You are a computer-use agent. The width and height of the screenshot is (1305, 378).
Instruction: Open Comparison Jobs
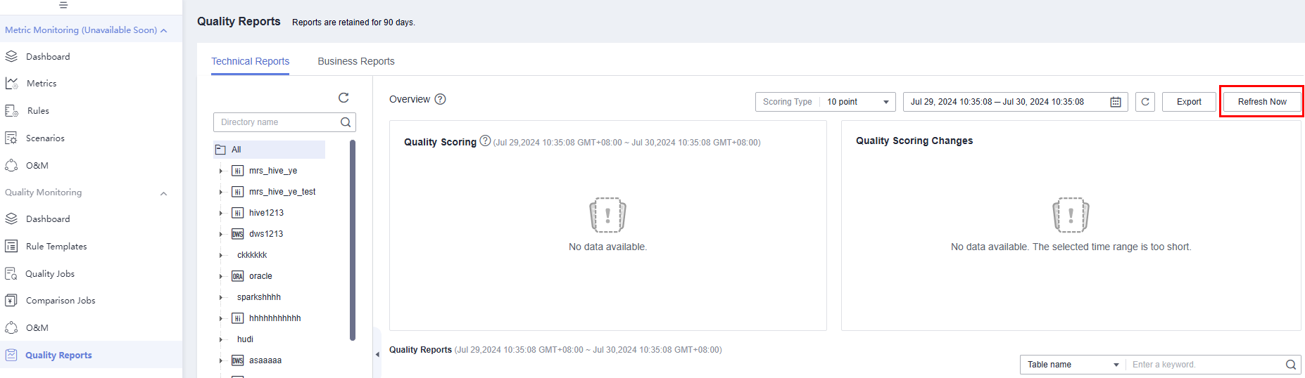61,300
